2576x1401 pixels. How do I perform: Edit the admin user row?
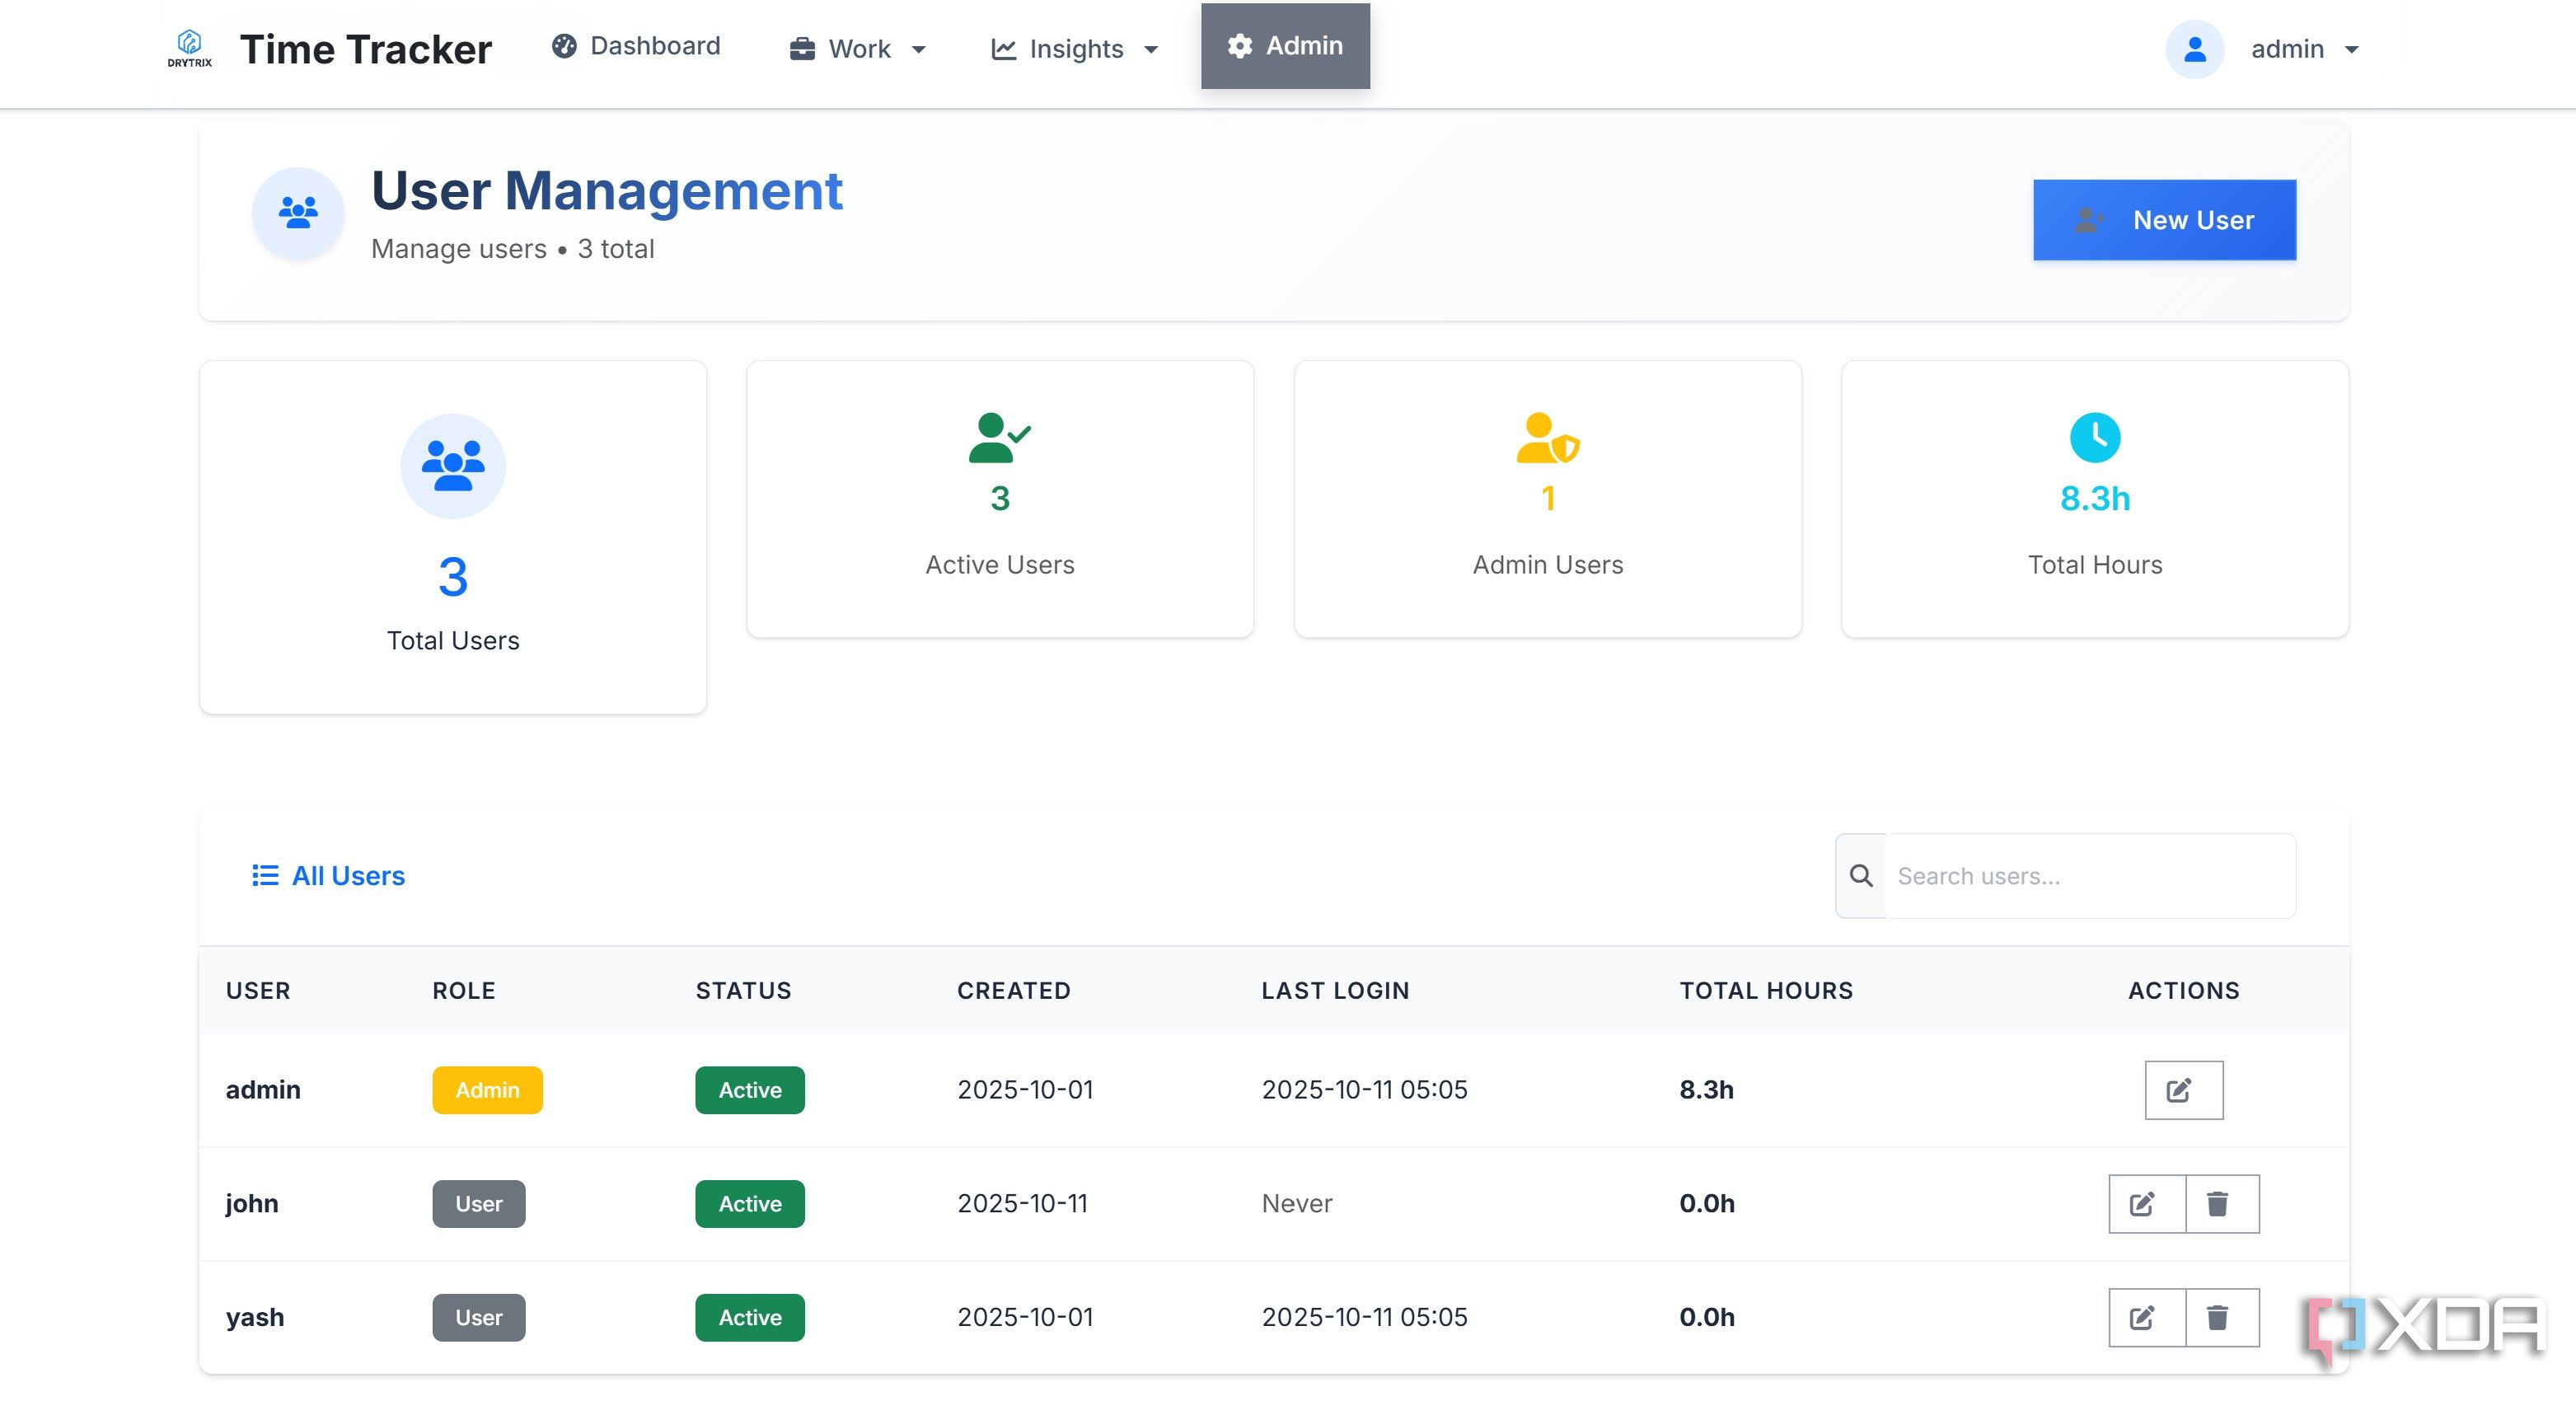(2183, 1090)
